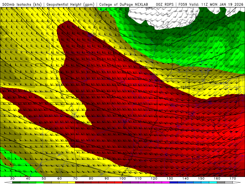Click the 50 kts color bar label
Image resolution: width=245 pixels, height=184 pixels.
44,178
